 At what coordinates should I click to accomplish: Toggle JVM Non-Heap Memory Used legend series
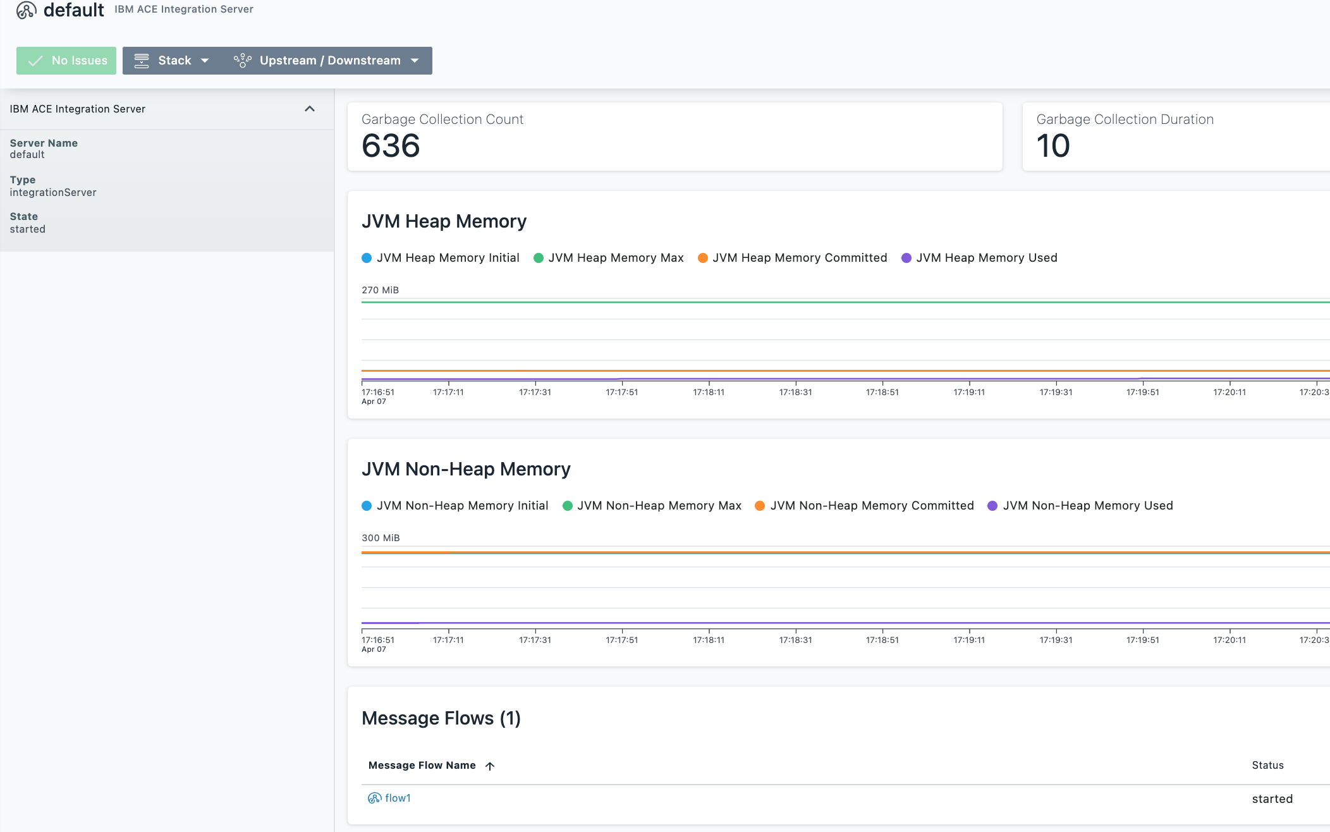click(1080, 506)
